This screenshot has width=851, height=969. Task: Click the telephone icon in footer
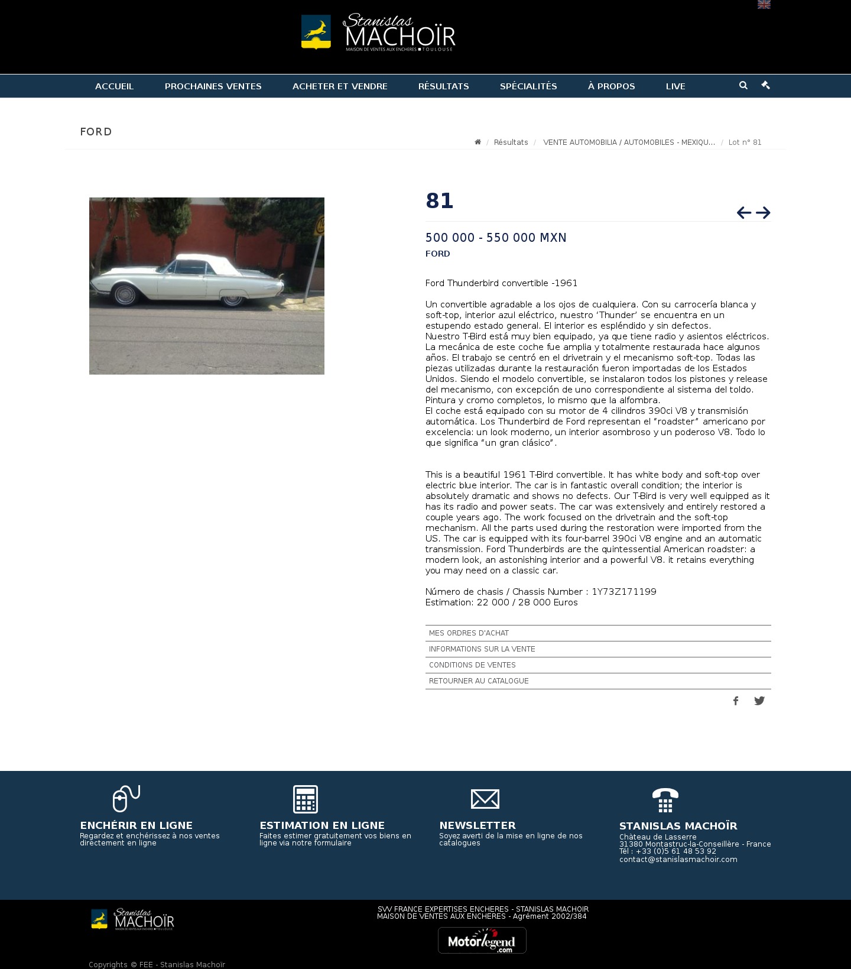coord(665,801)
